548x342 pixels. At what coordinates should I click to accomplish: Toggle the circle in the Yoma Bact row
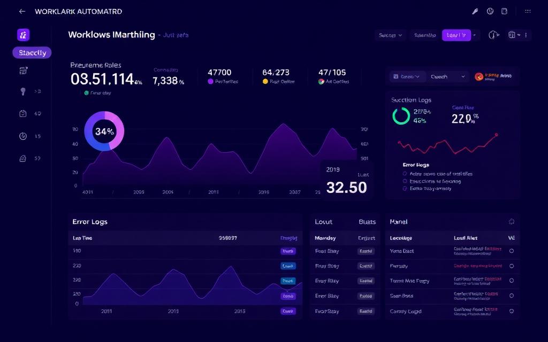click(x=512, y=251)
